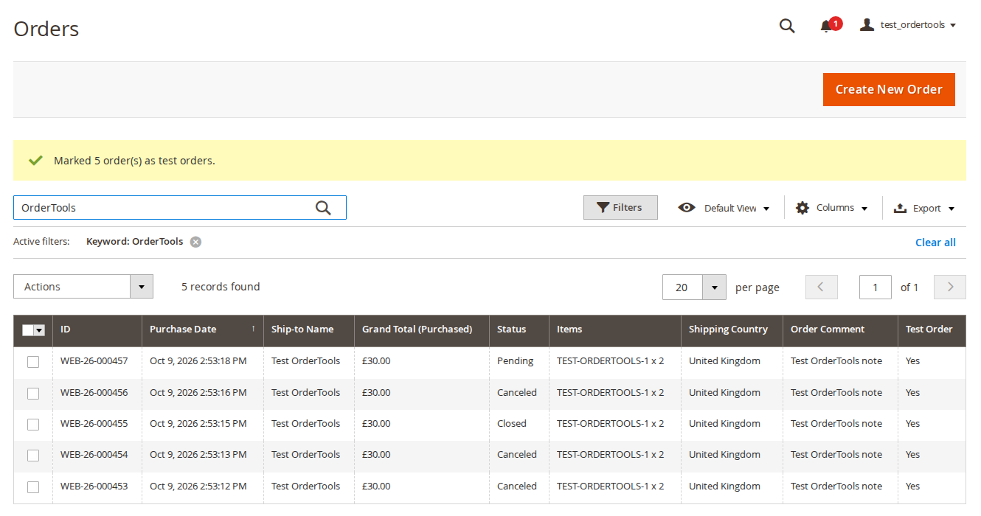Click the current page number field
This screenshot has width=981, height=516.
coord(876,287)
